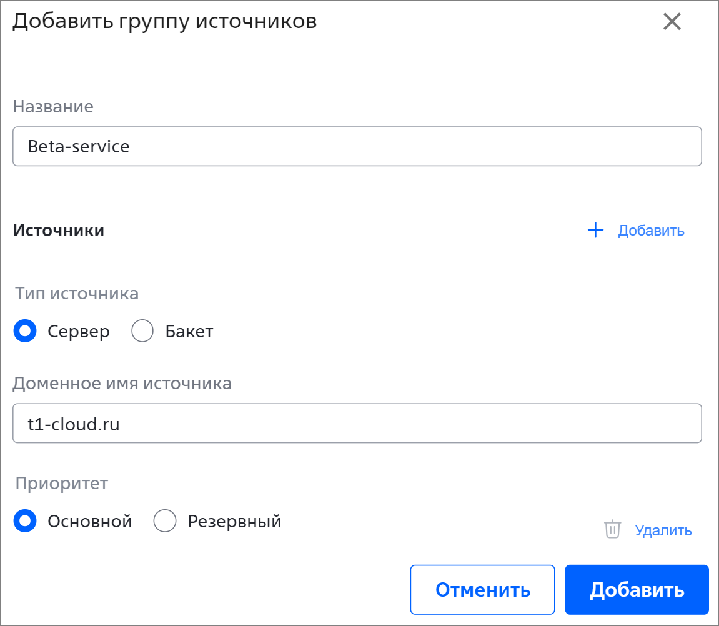The height and width of the screenshot is (626, 719).
Task: Click the Резервный option label text
Action: tap(234, 522)
